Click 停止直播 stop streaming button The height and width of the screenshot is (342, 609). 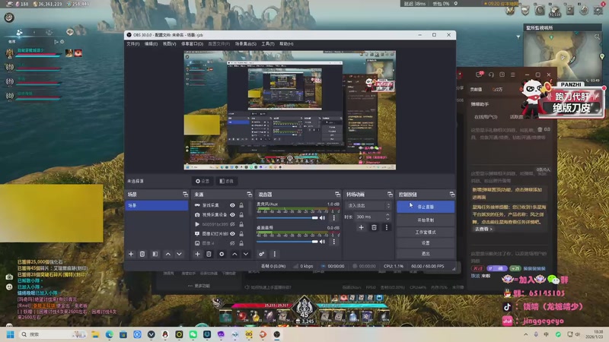coord(426,207)
